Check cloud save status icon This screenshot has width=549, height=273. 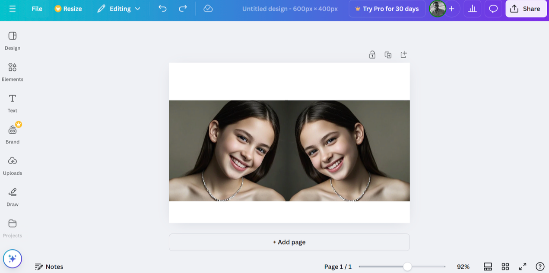coord(208,9)
